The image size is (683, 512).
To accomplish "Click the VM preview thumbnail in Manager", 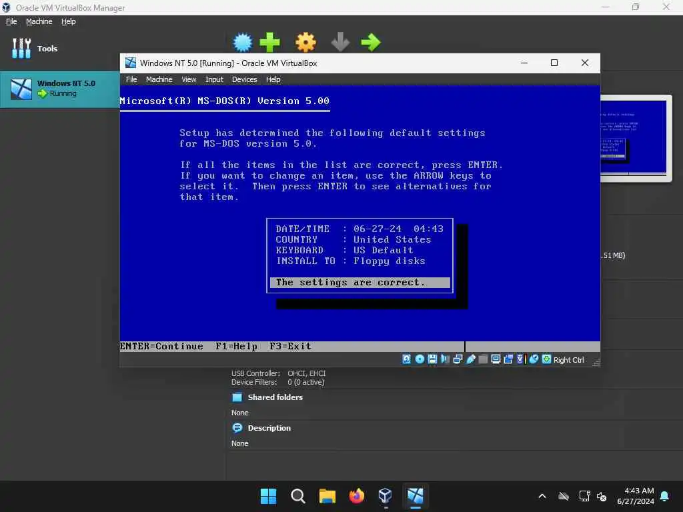I will tap(634, 137).
